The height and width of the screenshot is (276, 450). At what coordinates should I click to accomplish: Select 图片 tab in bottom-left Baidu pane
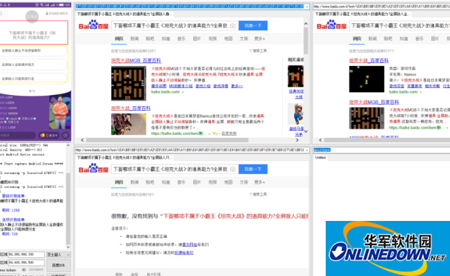[x=197, y=182]
